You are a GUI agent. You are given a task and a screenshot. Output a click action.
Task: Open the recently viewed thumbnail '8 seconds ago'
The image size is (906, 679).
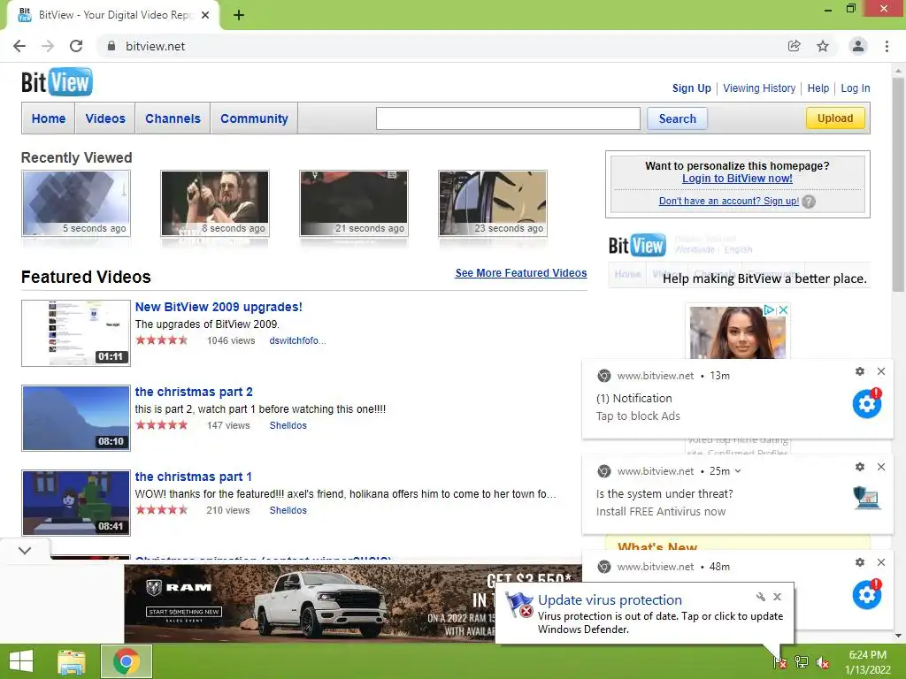[215, 203]
